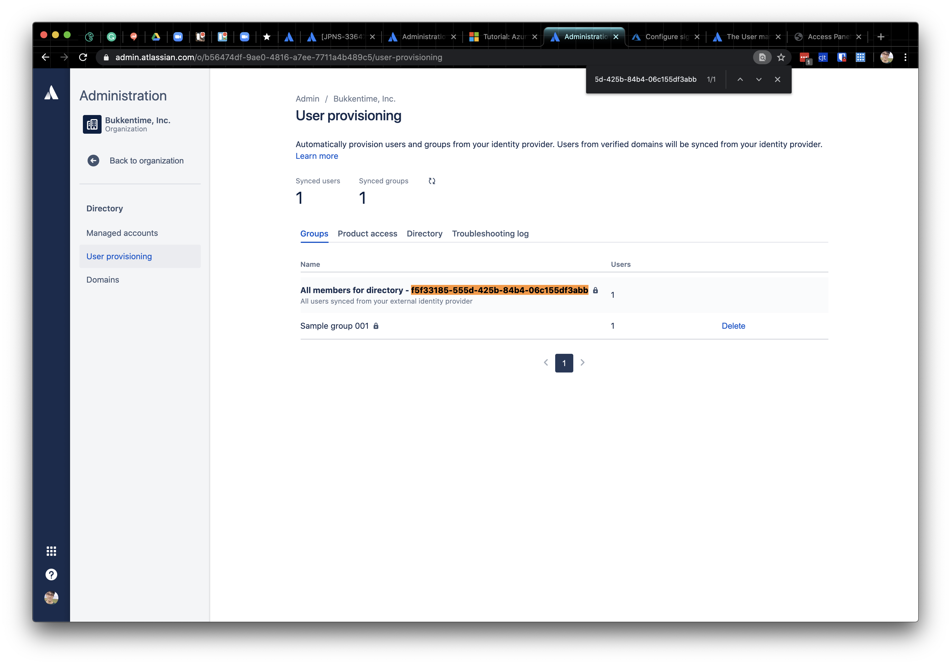Click the lock icon next to Sample group 001
951x665 pixels.
(x=376, y=326)
